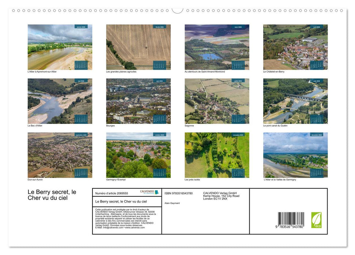355x255 pixels.
Task: Click the green eco leaf icon
Action: tap(316, 220)
